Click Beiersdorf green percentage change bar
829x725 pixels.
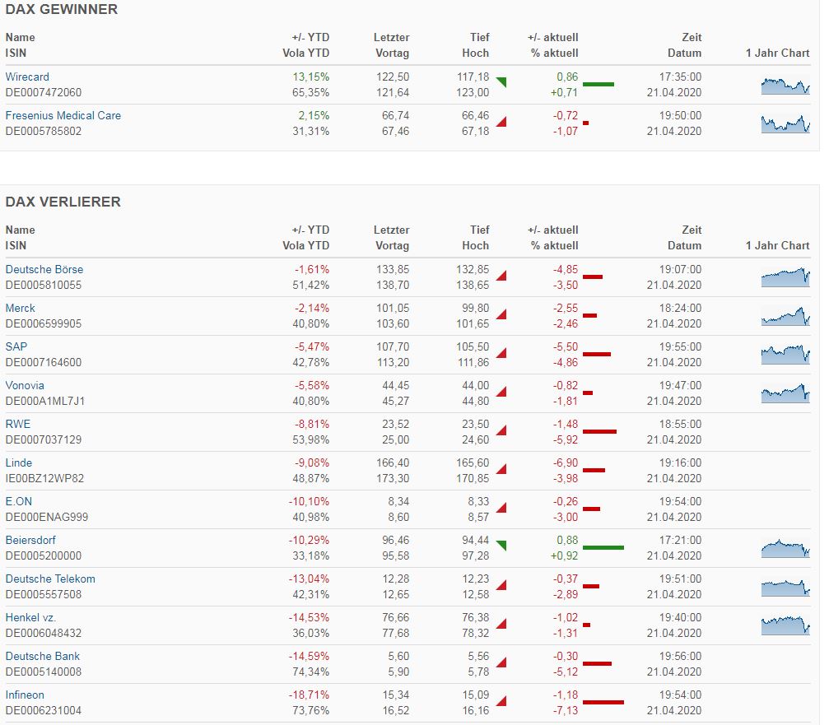pos(603,547)
